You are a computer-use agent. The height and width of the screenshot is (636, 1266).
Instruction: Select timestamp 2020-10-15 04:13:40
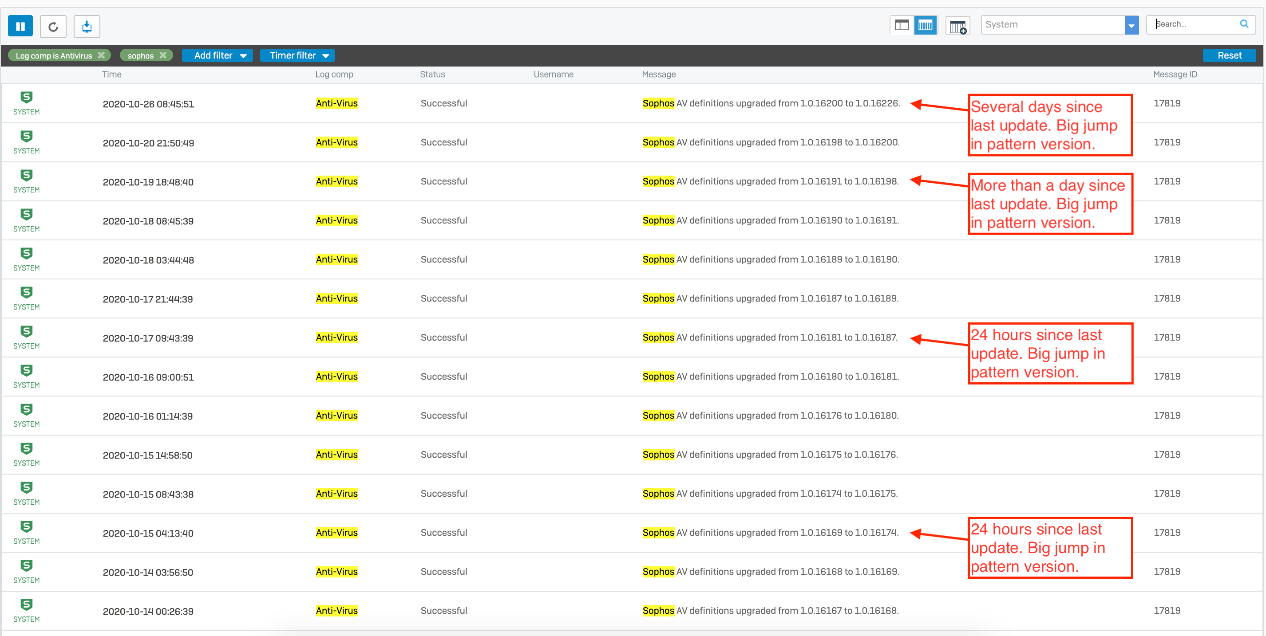pos(148,534)
